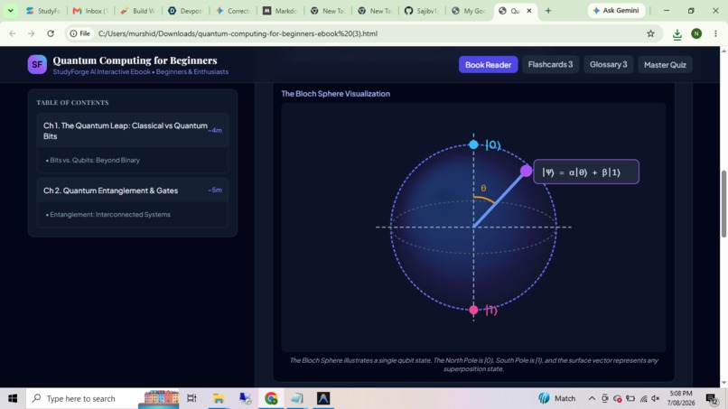This screenshot has width=728, height=409.
Task: Click the Table of Contents heading
Action: click(72, 103)
